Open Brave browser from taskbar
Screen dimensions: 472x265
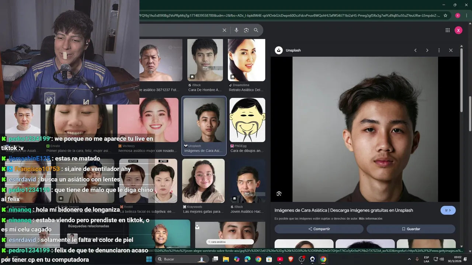pos(291,259)
